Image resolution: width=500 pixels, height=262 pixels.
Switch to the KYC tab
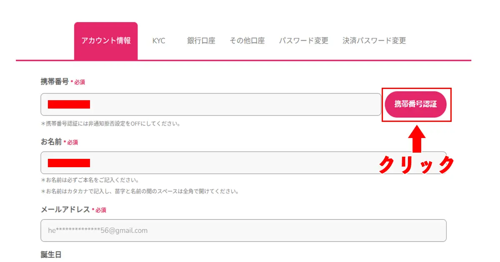click(x=160, y=41)
